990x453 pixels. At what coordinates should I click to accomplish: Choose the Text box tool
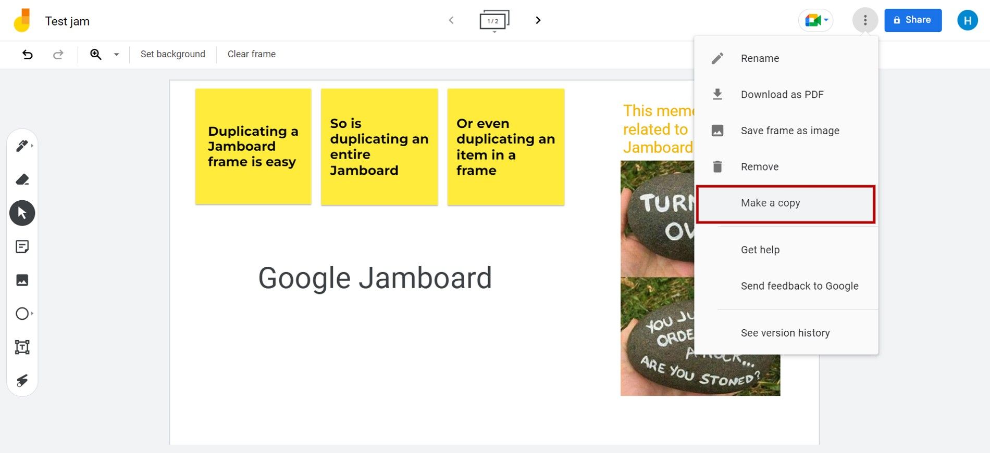point(22,347)
